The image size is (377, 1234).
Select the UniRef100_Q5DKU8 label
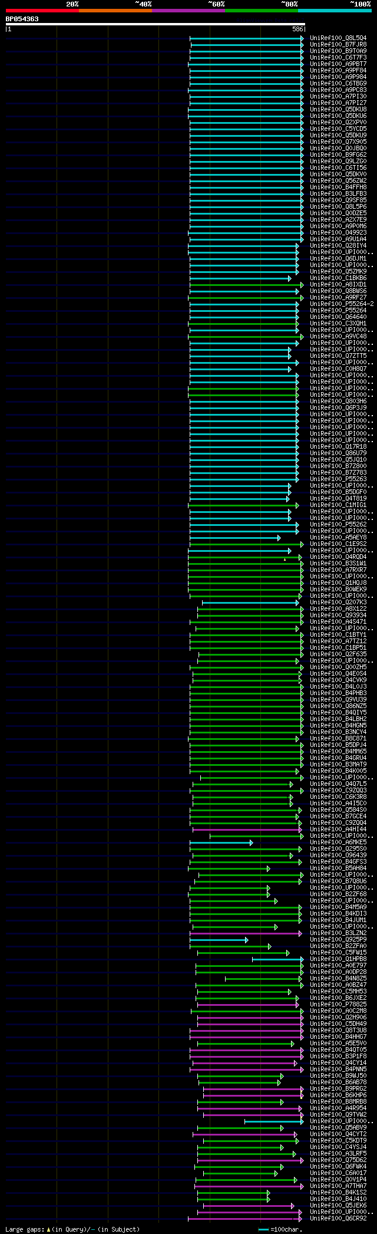pos(338,109)
